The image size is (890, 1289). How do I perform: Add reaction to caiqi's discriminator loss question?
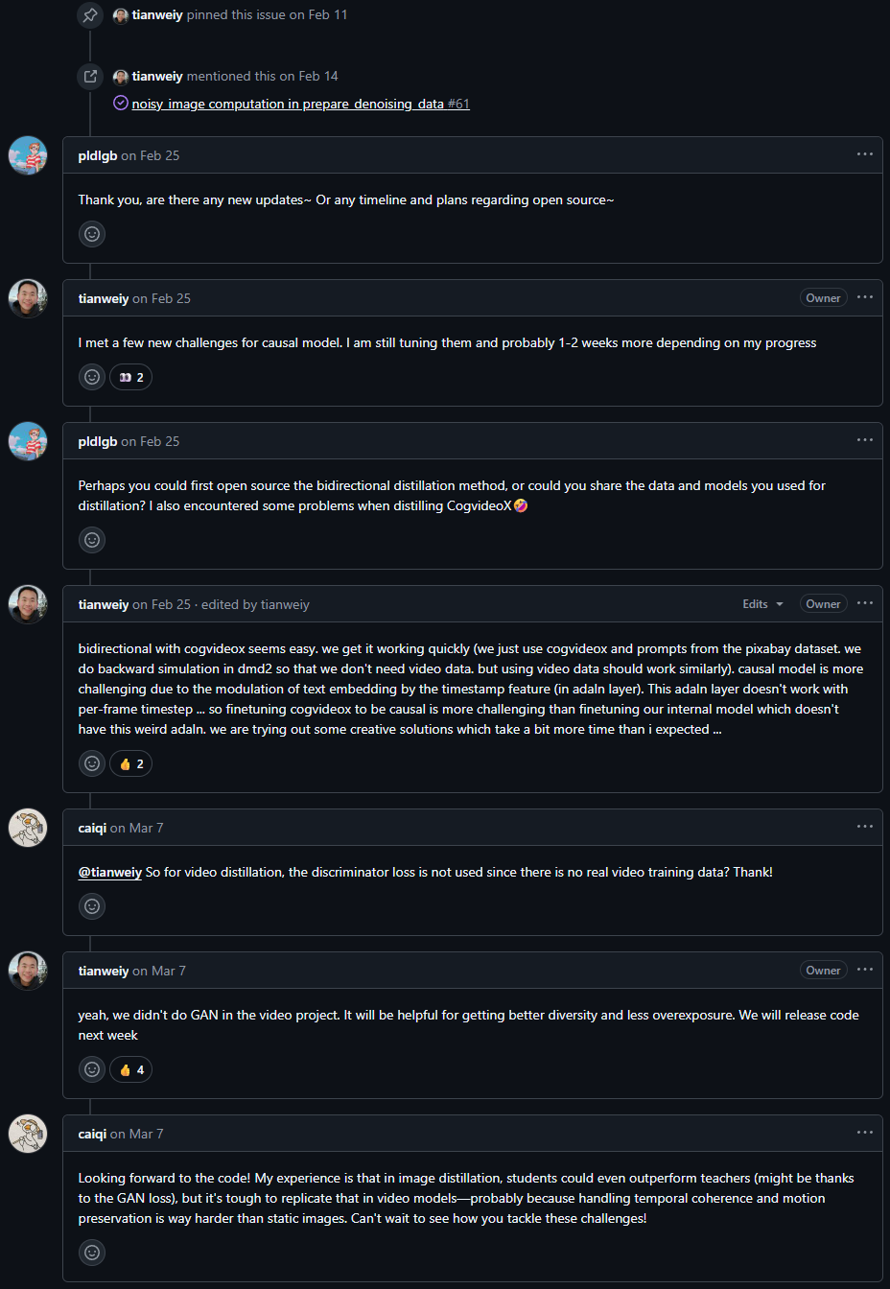pyautogui.click(x=92, y=906)
